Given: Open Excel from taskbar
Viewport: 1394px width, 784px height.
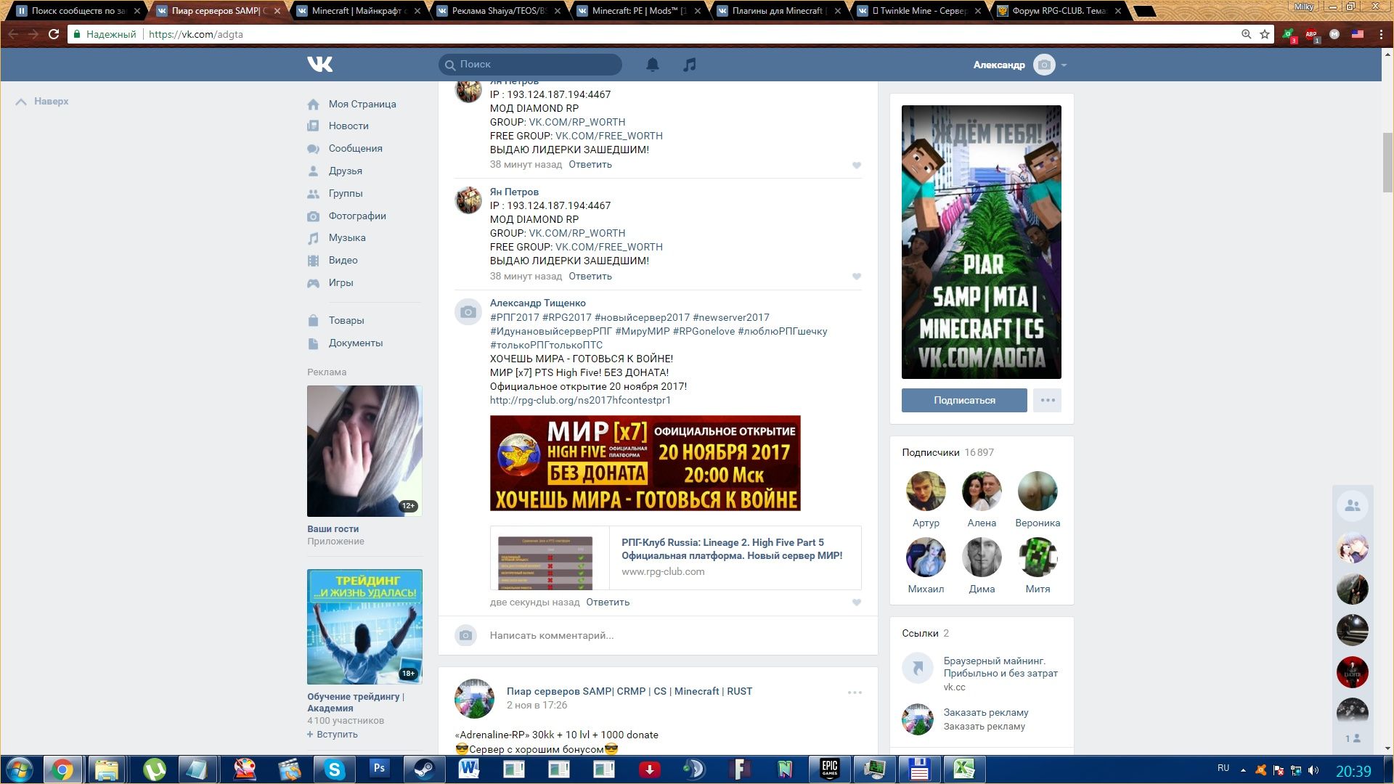Looking at the screenshot, I should click(964, 769).
